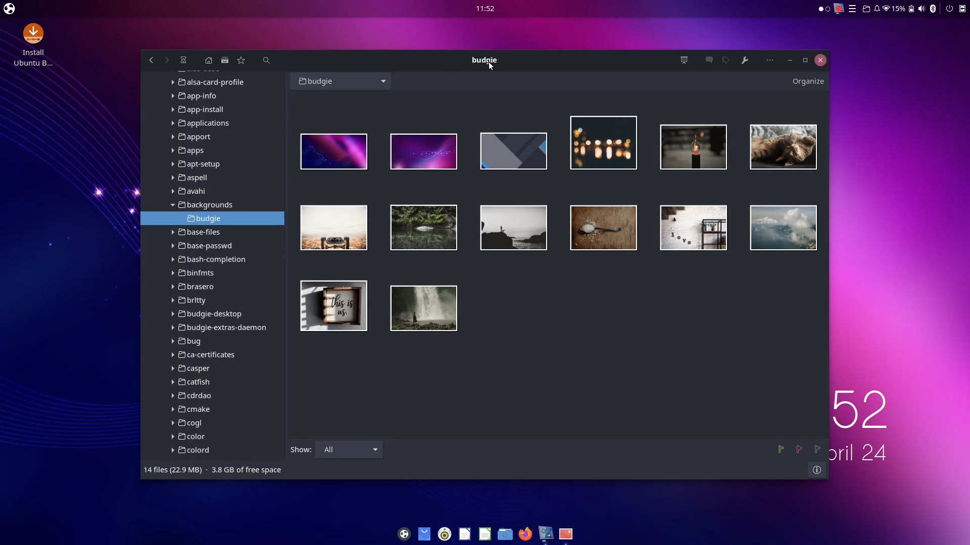The width and height of the screenshot is (970, 545).
Task: Open the Raven sidebar panel icon
Action: pos(962,9)
